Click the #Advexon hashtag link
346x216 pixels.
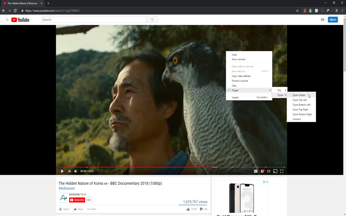click(x=66, y=188)
